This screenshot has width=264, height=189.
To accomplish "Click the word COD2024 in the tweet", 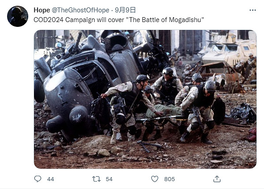I will [49, 20].
